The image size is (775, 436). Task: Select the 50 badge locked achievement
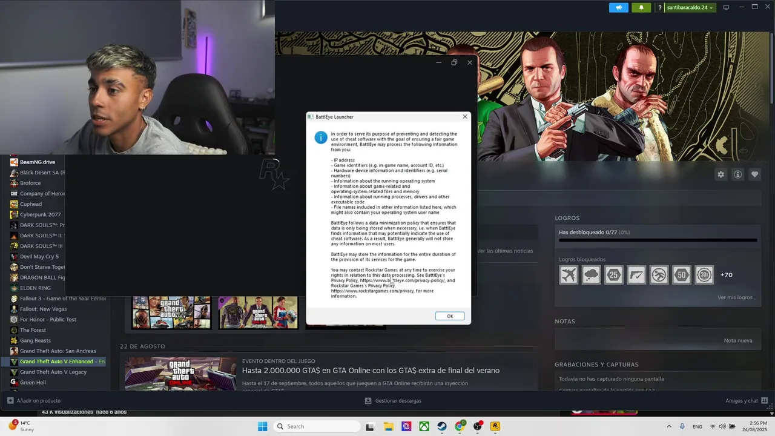point(682,275)
